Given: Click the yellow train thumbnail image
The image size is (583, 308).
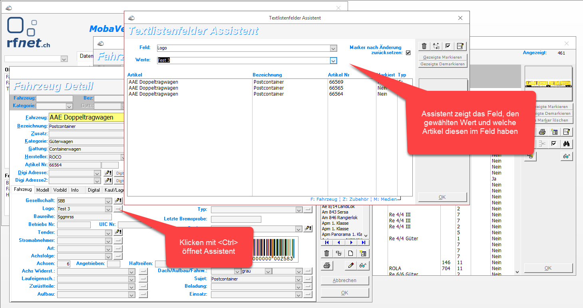Looking at the screenshot, I should tap(548, 84).
